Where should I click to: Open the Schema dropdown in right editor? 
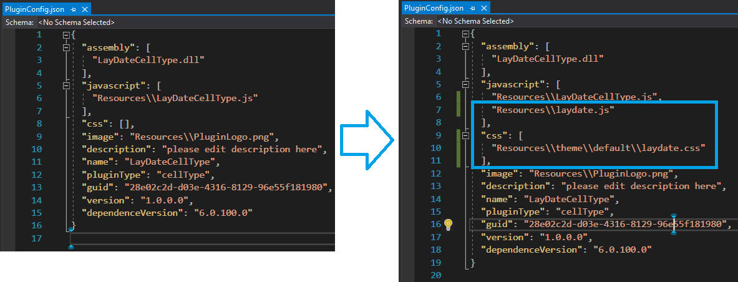(476, 21)
